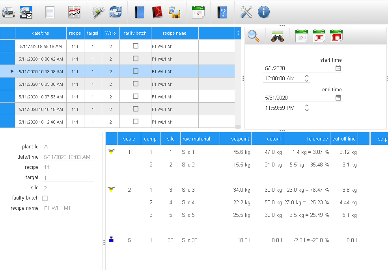Image resolution: width=388 pixels, height=270 pixels.
Task: Open the gear and wrench settings icon
Action: pos(98,12)
